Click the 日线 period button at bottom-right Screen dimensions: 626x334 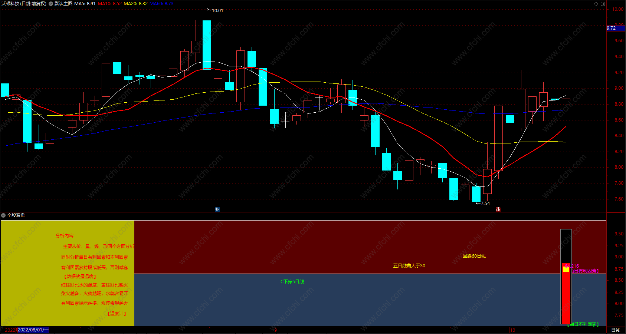tap(616, 330)
